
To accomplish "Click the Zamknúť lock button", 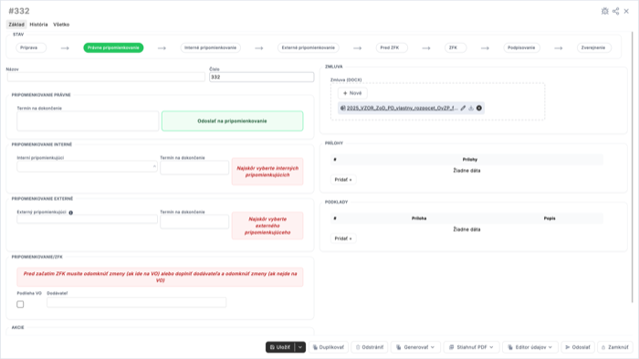I will [615, 347].
